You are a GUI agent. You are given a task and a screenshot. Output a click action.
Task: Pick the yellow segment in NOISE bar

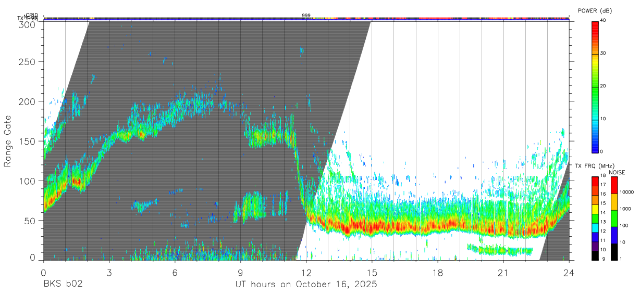click(x=613, y=202)
